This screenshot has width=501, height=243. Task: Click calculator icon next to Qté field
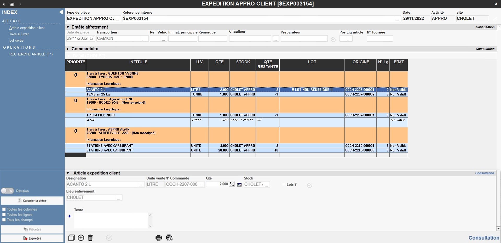pyautogui.click(x=239, y=185)
